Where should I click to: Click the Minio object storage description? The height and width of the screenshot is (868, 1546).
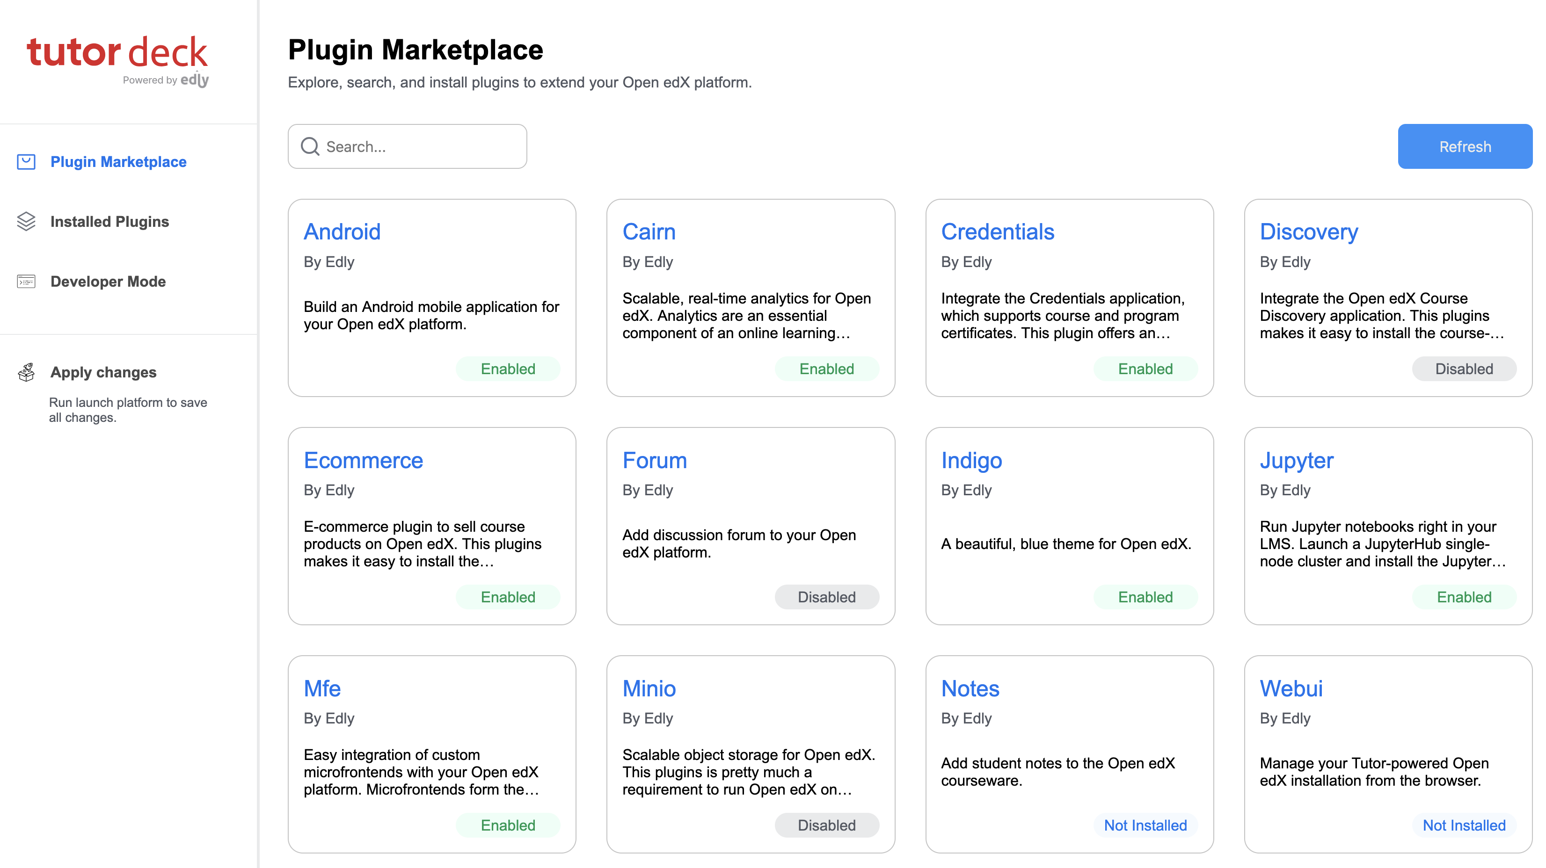(749, 772)
